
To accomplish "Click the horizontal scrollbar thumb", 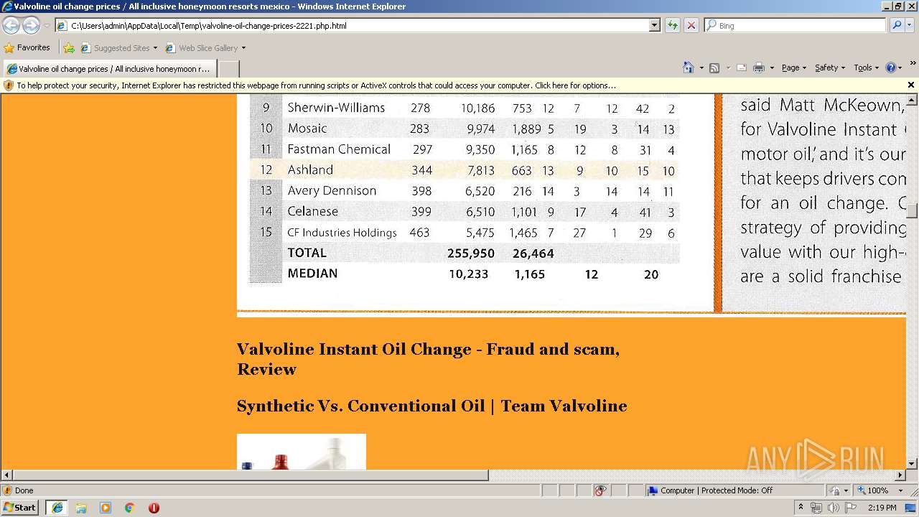I will (251, 475).
